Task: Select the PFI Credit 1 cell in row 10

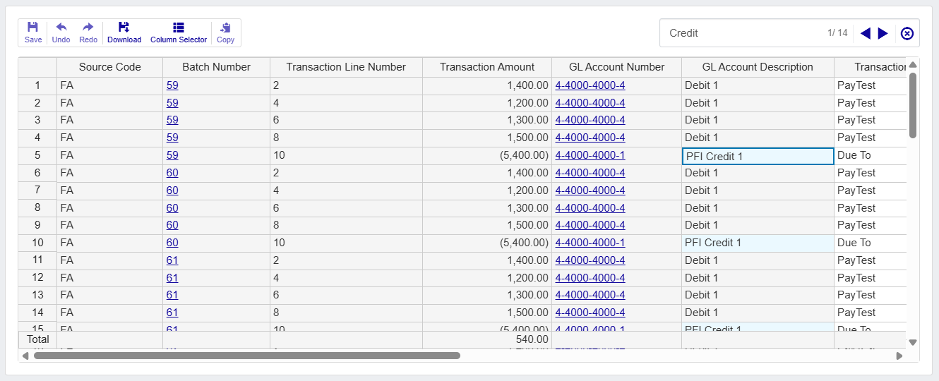Action: tap(757, 243)
